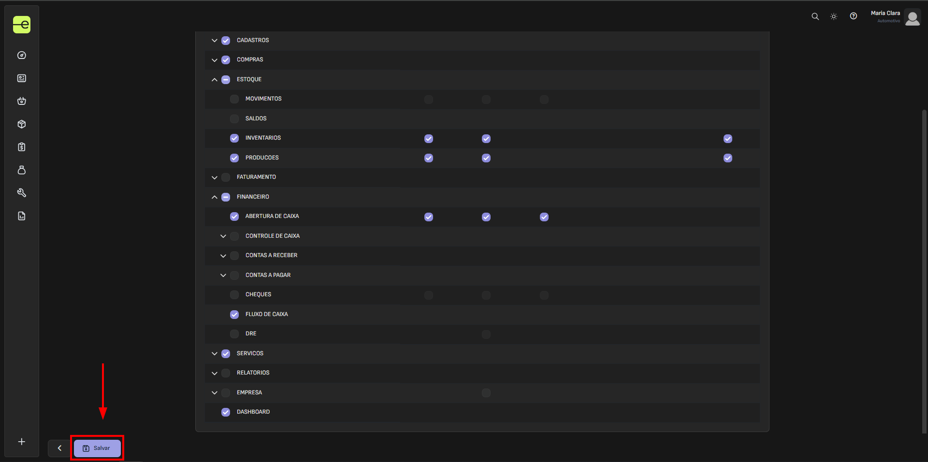This screenshot has height=462, width=928.
Task: Click the back arrow button beside Salvar
Action: (x=59, y=448)
